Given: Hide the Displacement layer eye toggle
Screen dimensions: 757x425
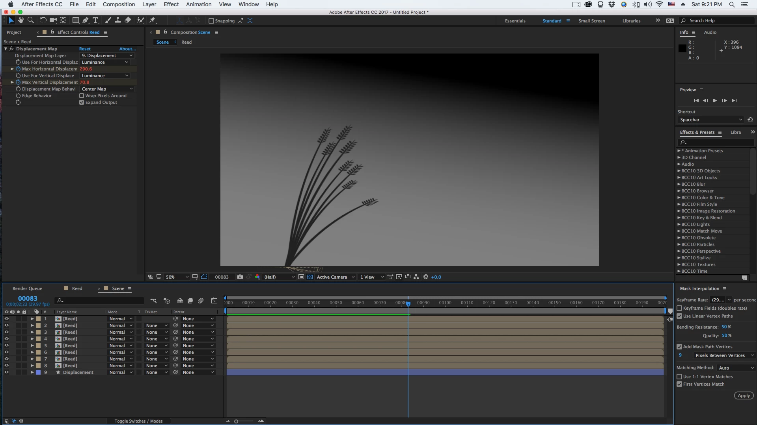Looking at the screenshot, I should pyautogui.click(x=6, y=372).
